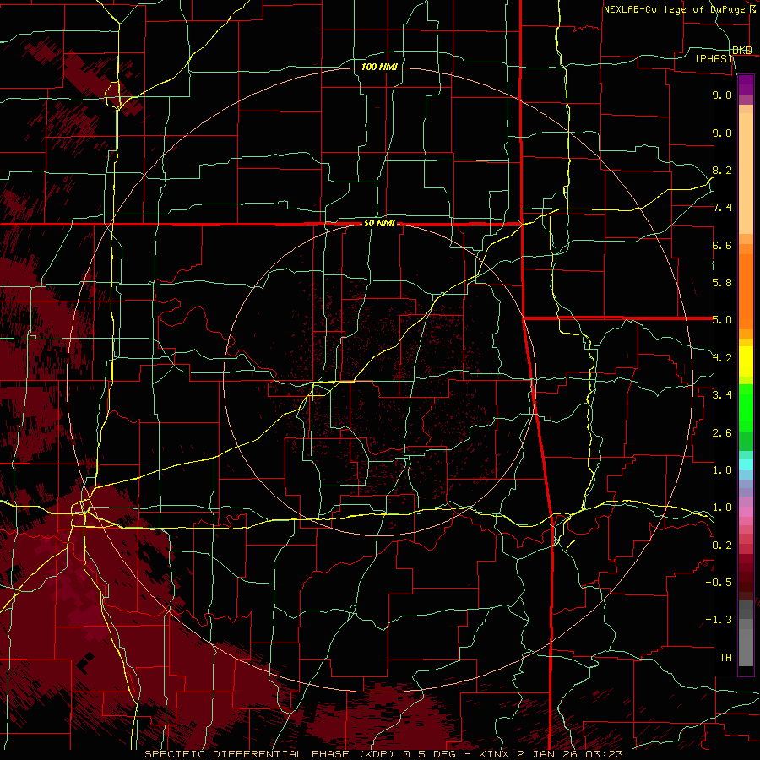Click the TH threshold legend label

click(x=725, y=658)
